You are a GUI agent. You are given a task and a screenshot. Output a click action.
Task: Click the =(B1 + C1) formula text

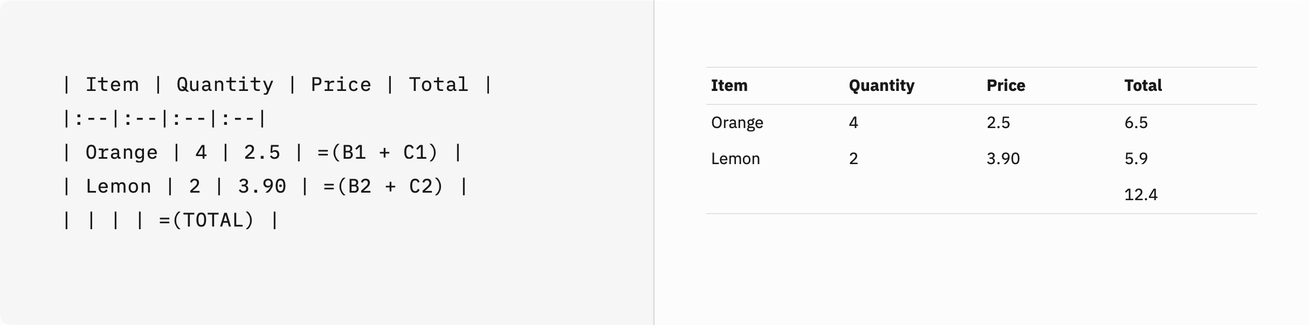pyautogui.click(x=377, y=152)
